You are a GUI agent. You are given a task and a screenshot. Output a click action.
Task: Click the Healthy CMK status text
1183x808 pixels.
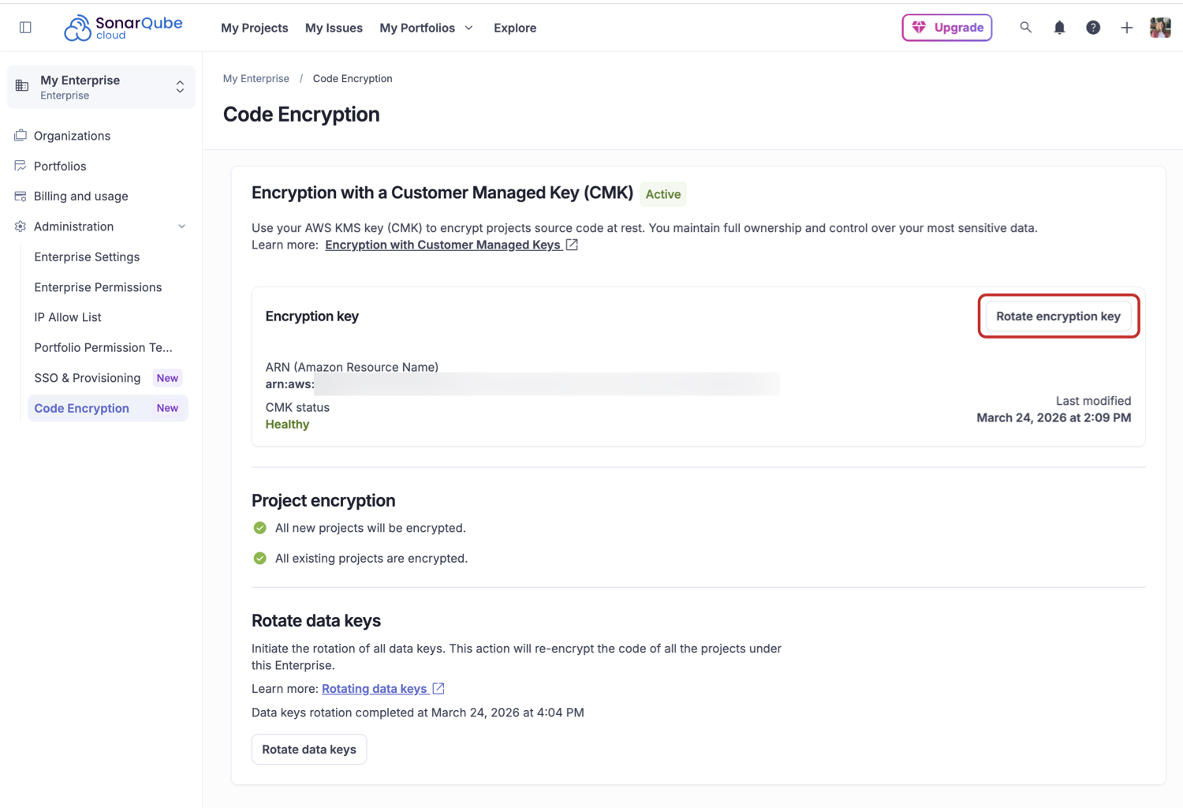tap(287, 425)
